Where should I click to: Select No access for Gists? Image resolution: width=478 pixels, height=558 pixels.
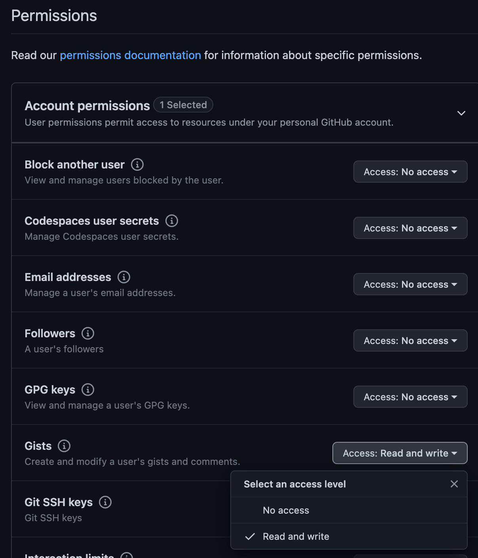[286, 510]
